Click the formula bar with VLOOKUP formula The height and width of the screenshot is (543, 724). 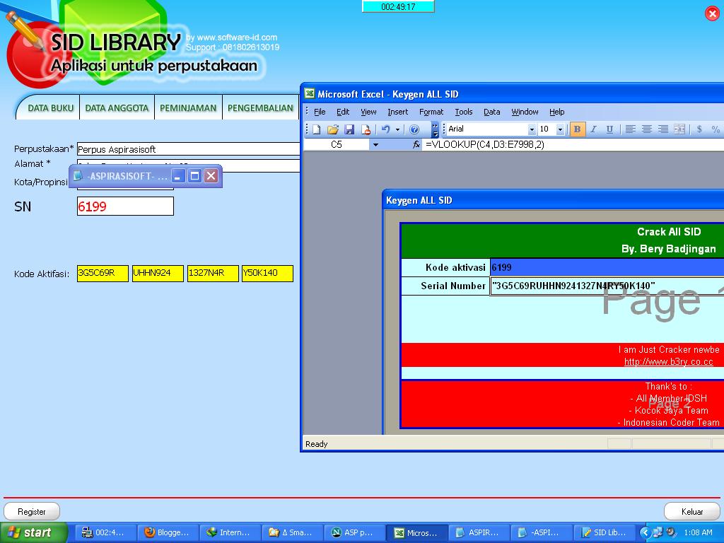[x=573, y=144]
